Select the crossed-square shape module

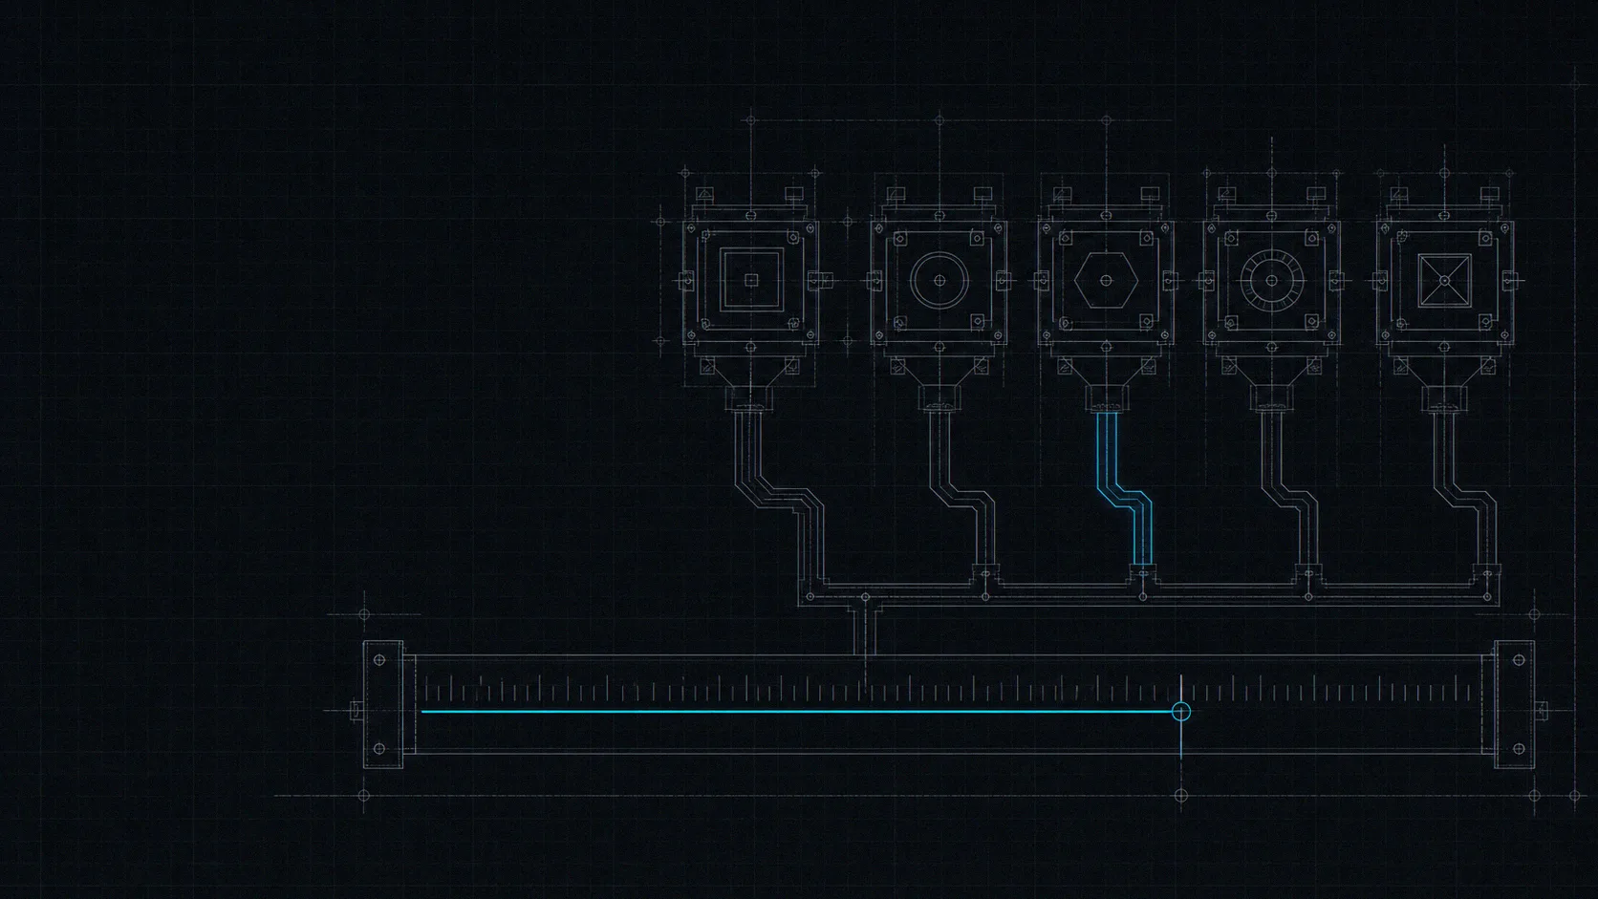[1445, 281]
